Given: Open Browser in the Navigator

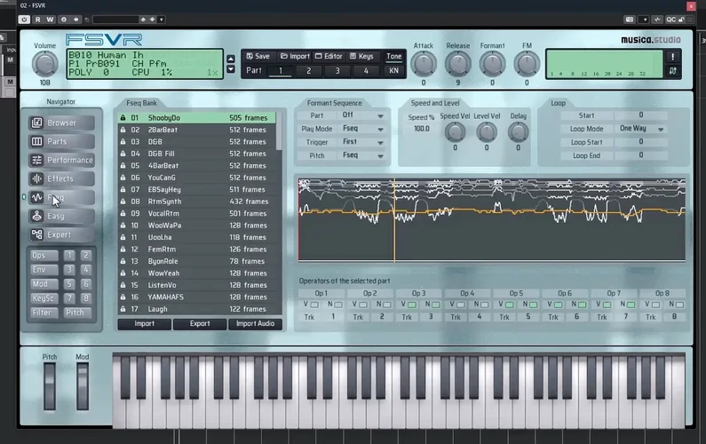Looking at the screenshot, I should (x=61, y=123).
